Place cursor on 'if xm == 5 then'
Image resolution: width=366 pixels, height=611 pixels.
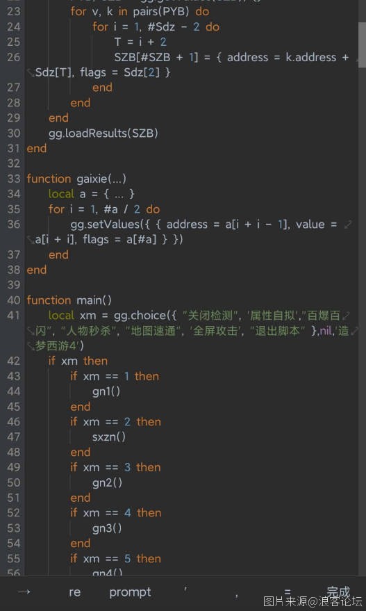(x=115, y=559)
